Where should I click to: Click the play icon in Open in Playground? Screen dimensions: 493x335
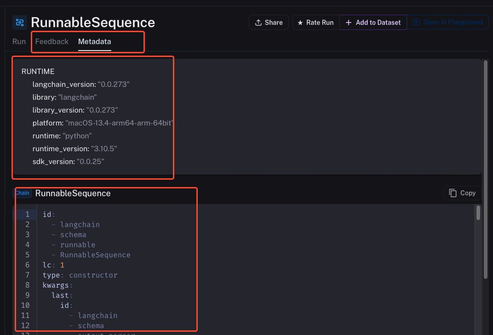(416, 22)
